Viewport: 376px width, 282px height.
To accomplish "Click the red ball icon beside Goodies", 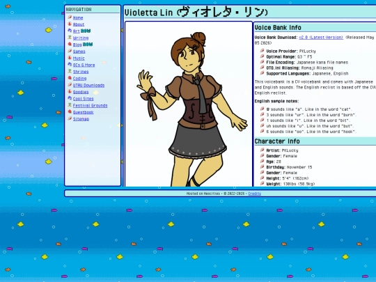I will [x=70, y=91].
